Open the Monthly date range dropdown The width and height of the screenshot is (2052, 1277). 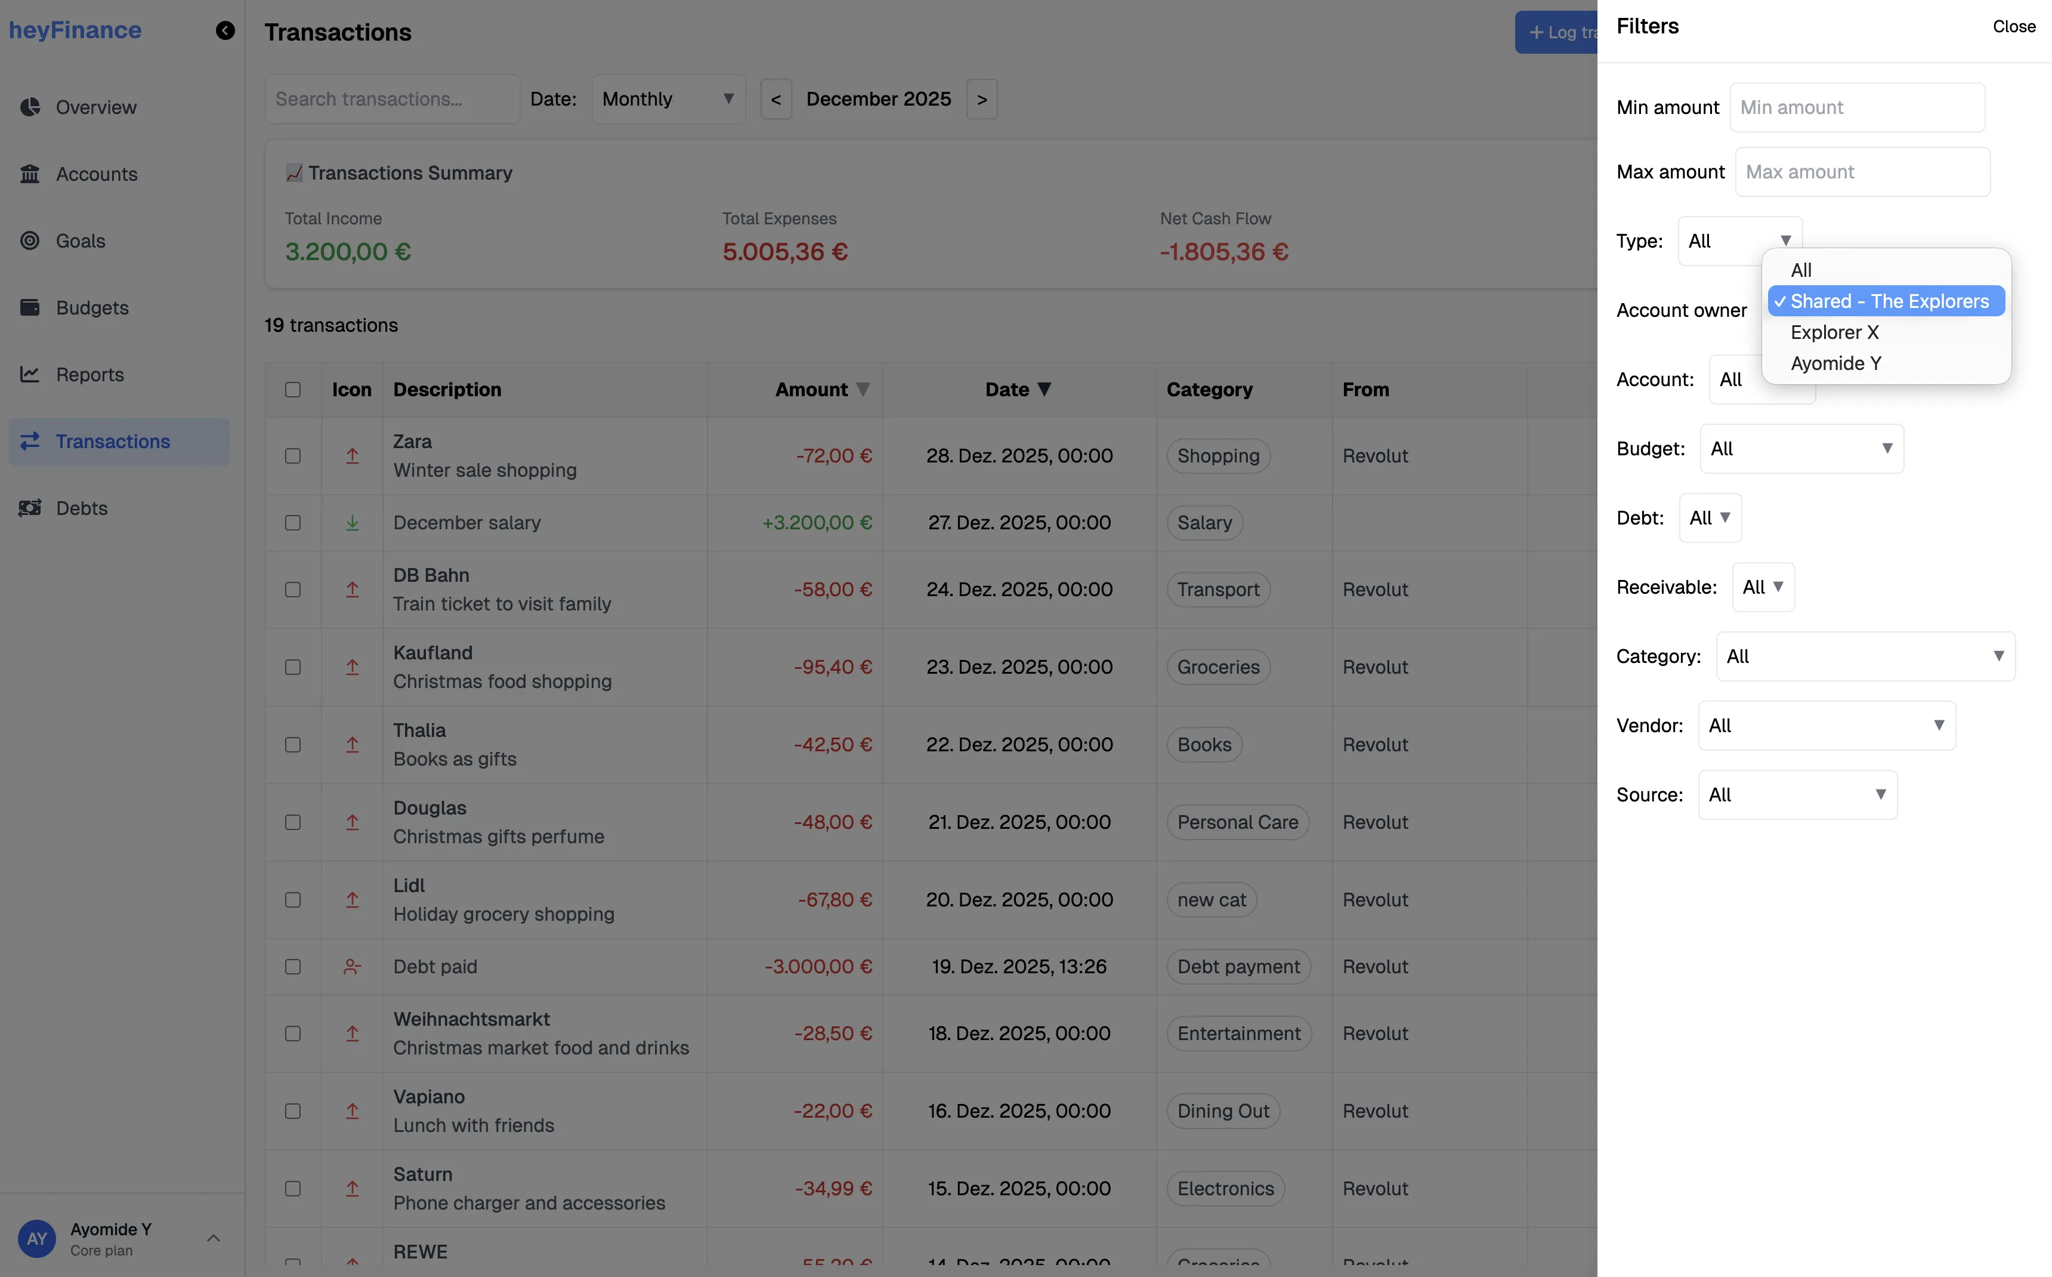coord(667,98)
